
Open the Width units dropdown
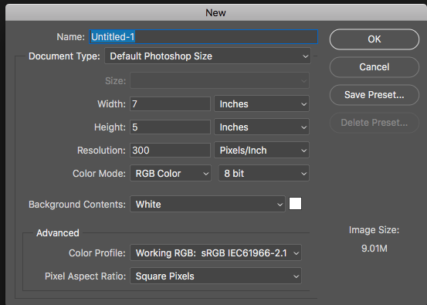(x=262, y=103)
